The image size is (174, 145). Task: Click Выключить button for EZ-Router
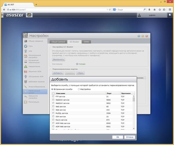tap(59, 59)
